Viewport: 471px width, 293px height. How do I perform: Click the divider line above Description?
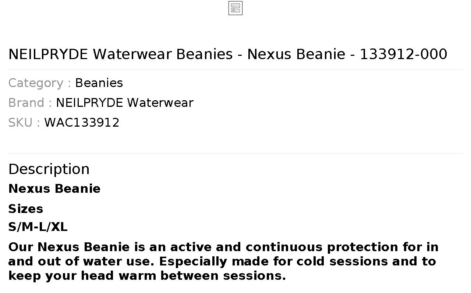235,153
